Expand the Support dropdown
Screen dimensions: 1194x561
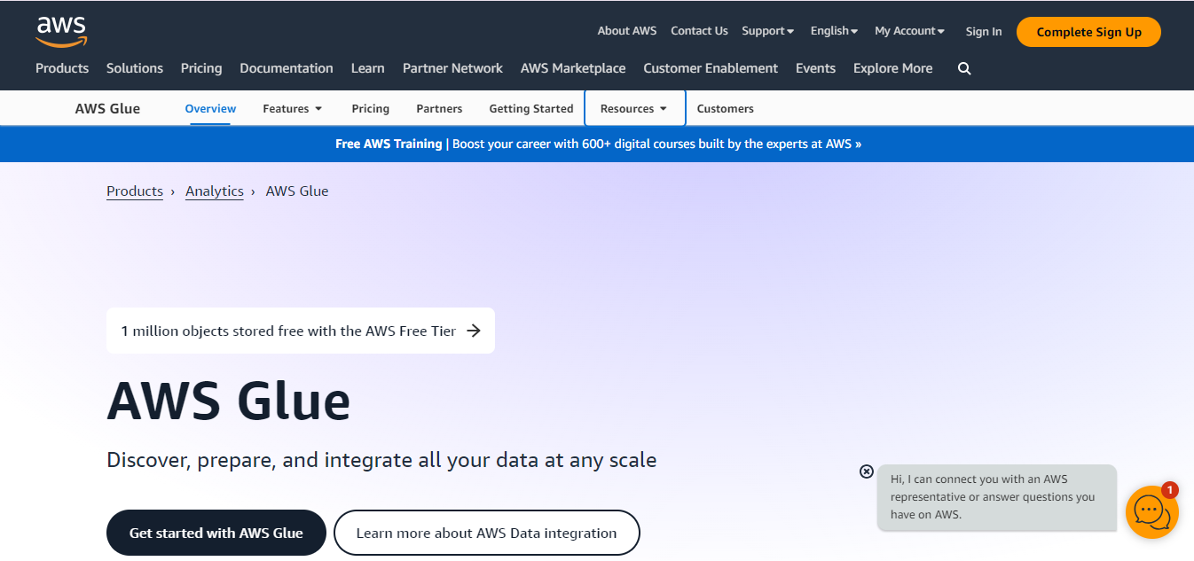pyautogui.click(x=768, y=31)
